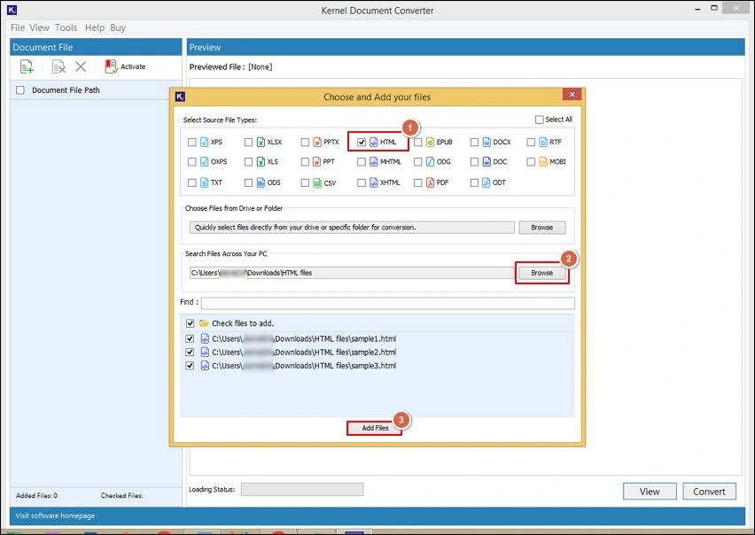This screenshot has height=535, width=755.
Task: Check the MOBI source type checkbox
Action: pyautogui.click(x=531, y=162)
